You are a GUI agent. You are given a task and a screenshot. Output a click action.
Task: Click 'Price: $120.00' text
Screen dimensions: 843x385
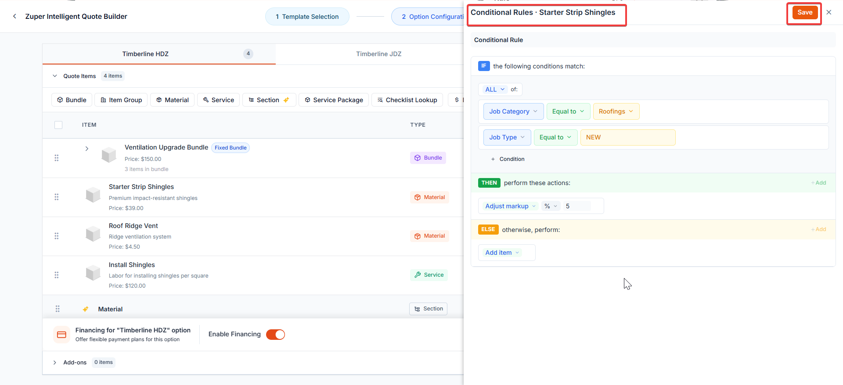point(127,286)
